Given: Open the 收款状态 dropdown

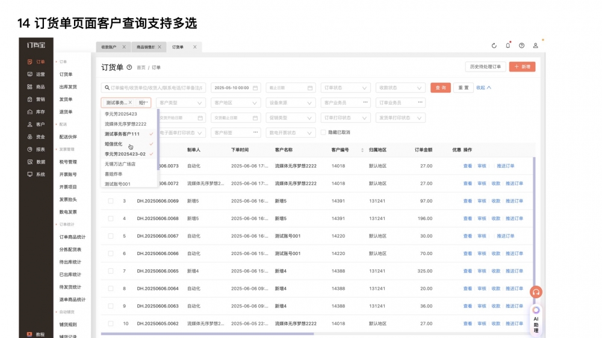Looking at the screenshot, I should click(400, 88).
